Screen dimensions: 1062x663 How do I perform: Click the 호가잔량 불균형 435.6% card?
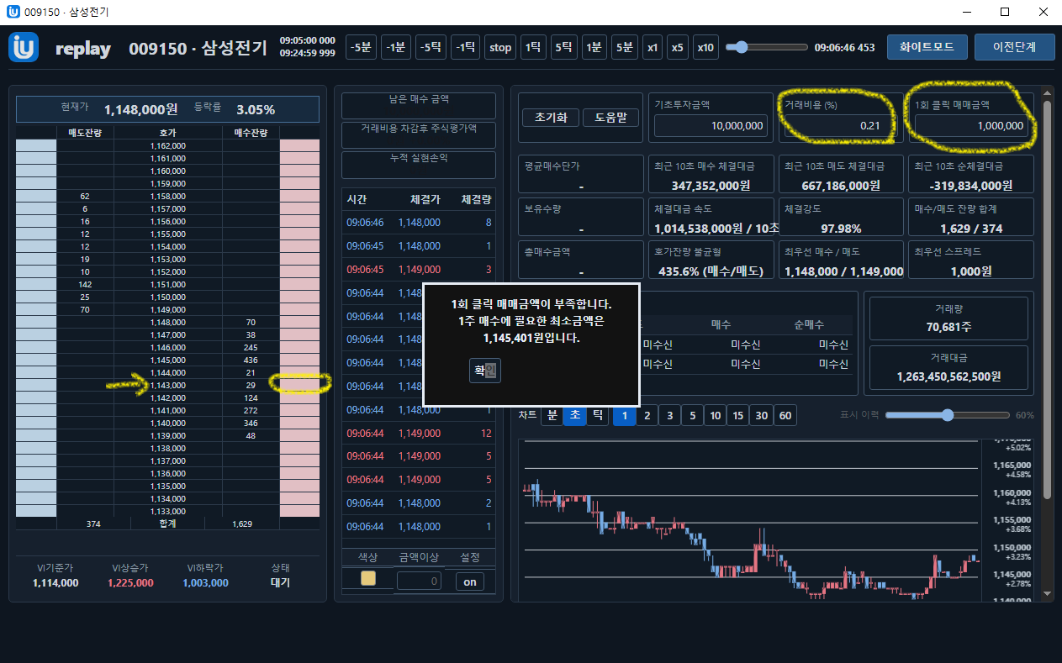711,260
